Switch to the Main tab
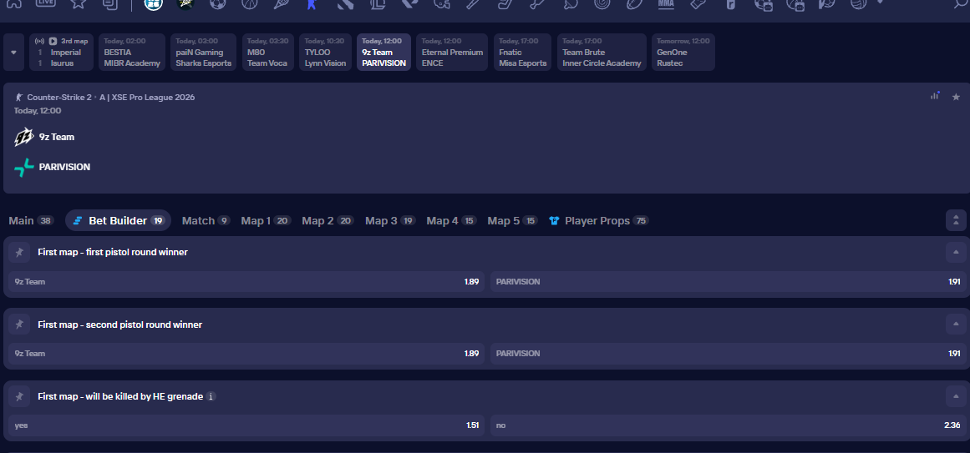Screen dimensions: 970x453 click(31, 220)
